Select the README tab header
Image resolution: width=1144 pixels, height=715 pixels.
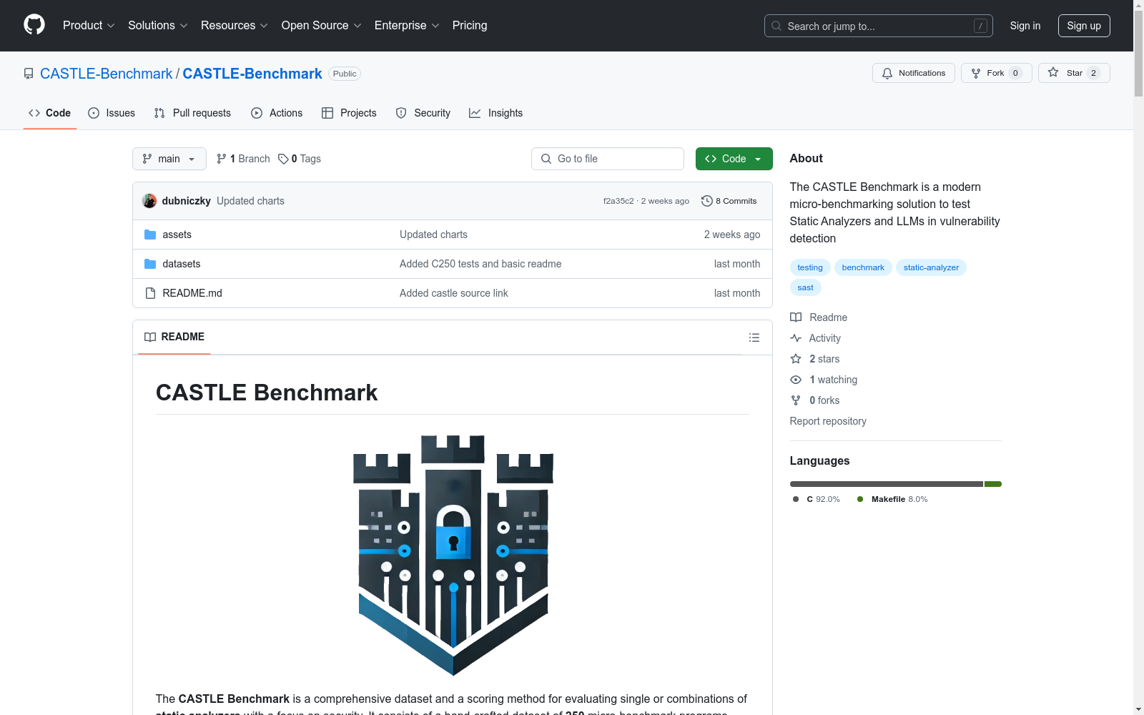point(174,337)
